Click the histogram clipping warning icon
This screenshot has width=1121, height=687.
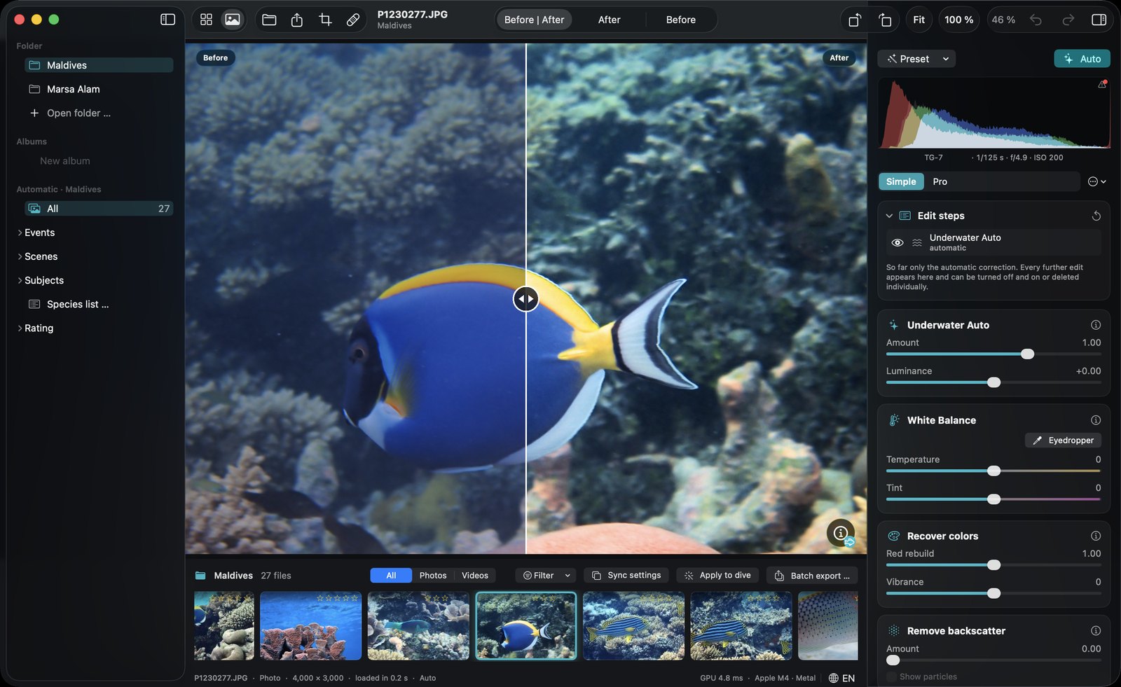pyautogui.click(x=1102, y=84)
